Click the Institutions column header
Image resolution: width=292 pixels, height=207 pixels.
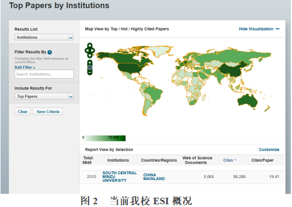tap(118, 160)
